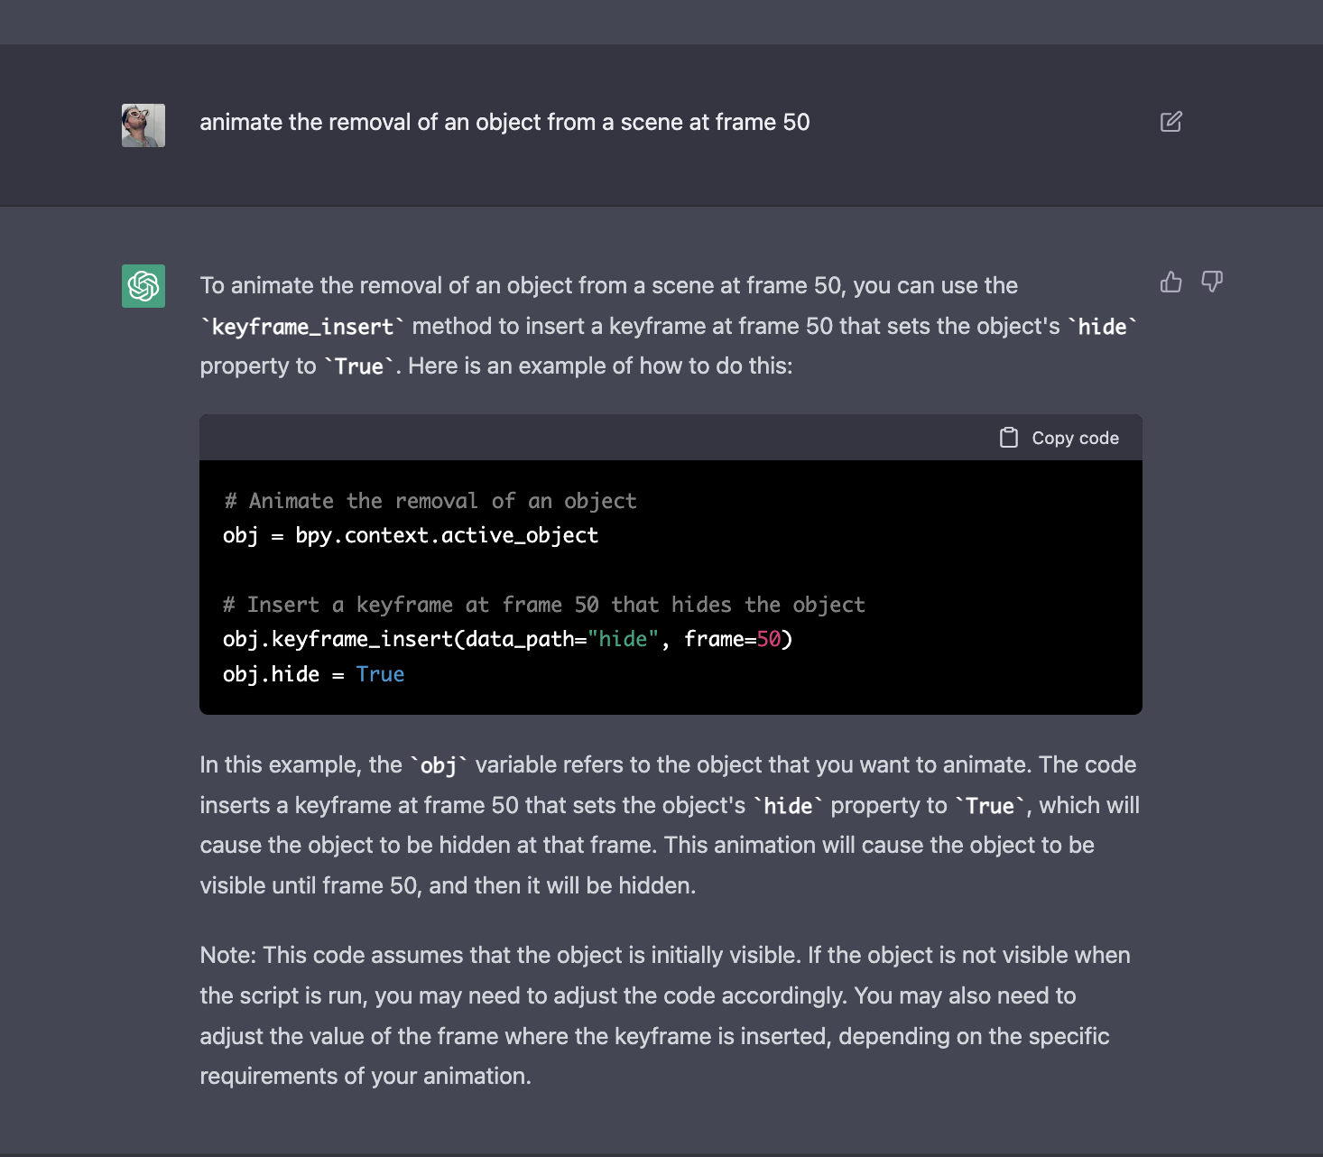Viewport: 1323px width, 1157px height.
Task: Click the comment 'Insert a keyframe at frame 50'
Action: pos(544,605)
